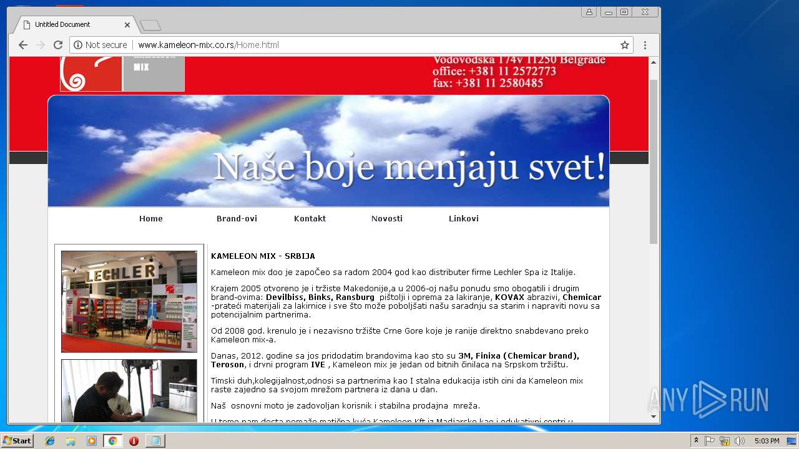Click the forward navigation arrow
Viewport: 799px width, 449px height.
click(41, 45)
